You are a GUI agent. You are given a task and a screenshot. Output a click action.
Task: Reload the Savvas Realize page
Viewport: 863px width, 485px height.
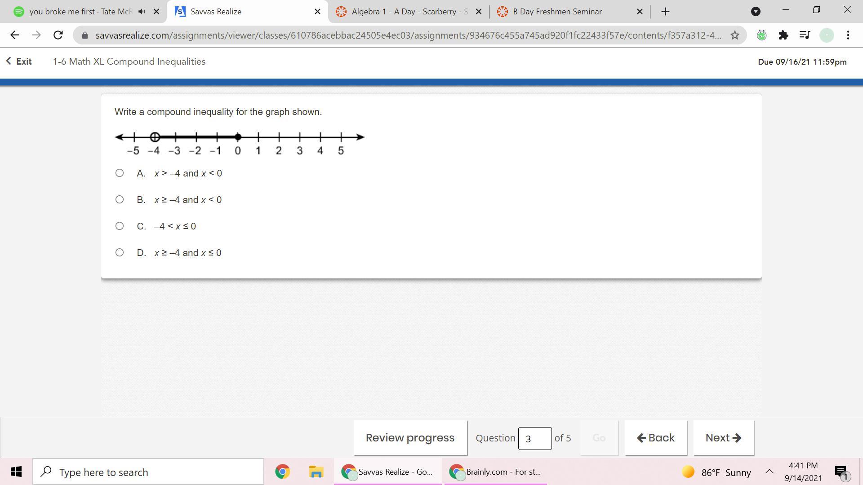(58, 35)
